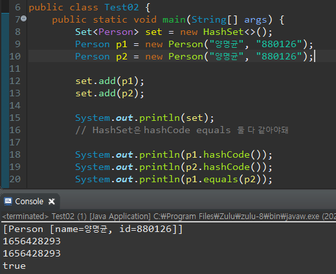Click line number 6 in gutter
This screenshot has height=274, width=336.
point(17,7)
